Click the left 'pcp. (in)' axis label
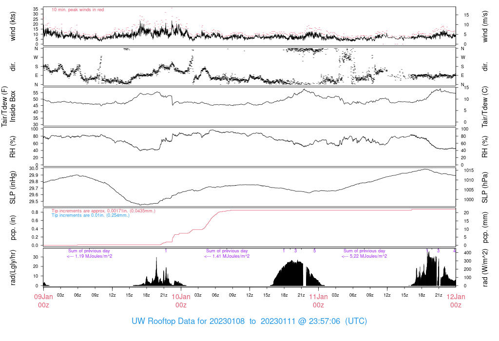The image size is (499, 341). click(13, 227)
